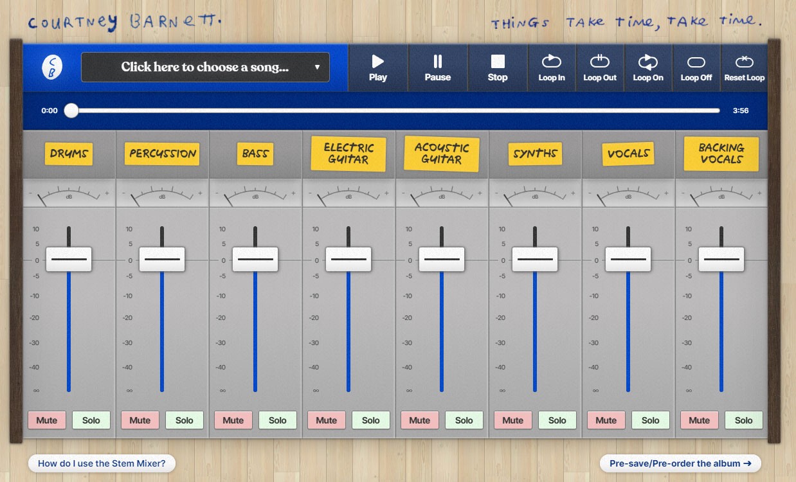Click the Bass dB level meter

(255, 193)
